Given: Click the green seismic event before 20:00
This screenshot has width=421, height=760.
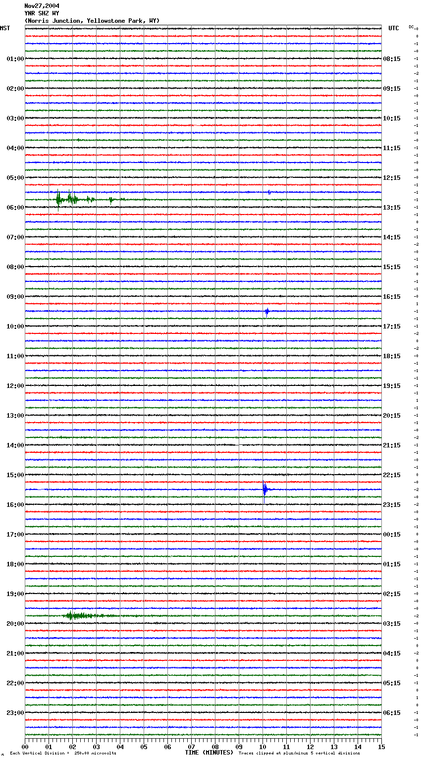Looking at the screenshot, I should (x=87, y=616).
